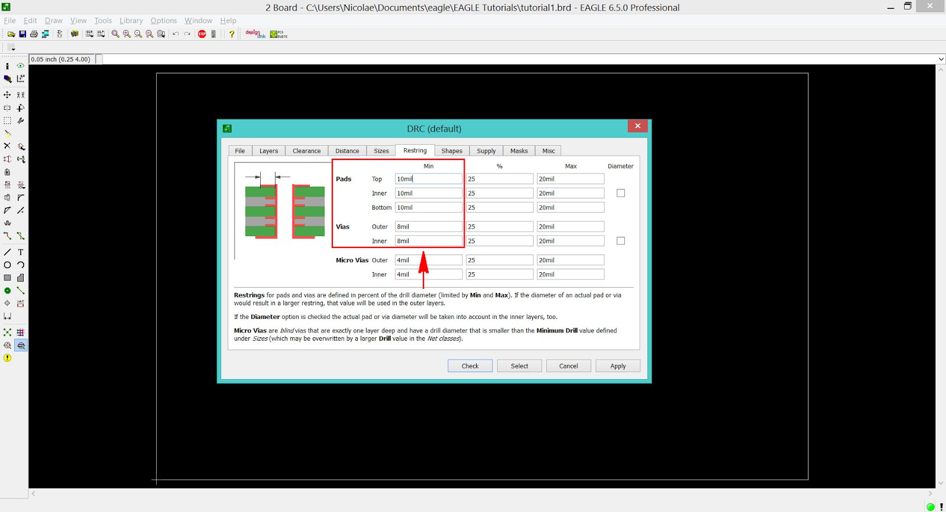Switch to the Supply tab
The width and height of the screenshot is (946, 512).
tap(486, 151)
